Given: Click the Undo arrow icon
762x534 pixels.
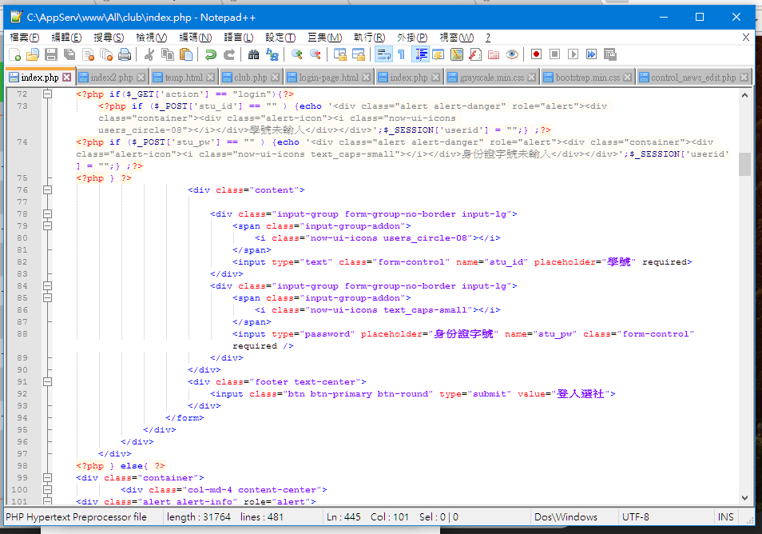Looking at the screenshot, I should (210, 54).
